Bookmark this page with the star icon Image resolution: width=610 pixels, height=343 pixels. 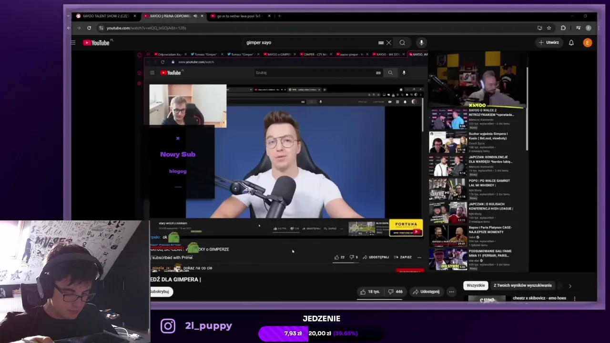coord(549,28)
